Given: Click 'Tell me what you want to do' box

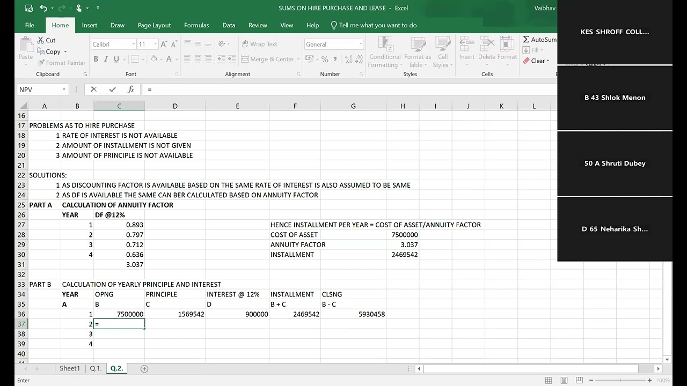Looking at the screenshot, I should click(x=374, y=25).
